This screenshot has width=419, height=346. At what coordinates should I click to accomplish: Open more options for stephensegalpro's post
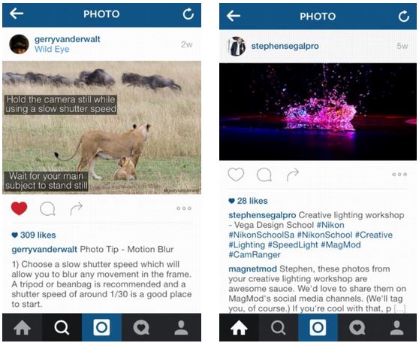click(x=399, y=175)
